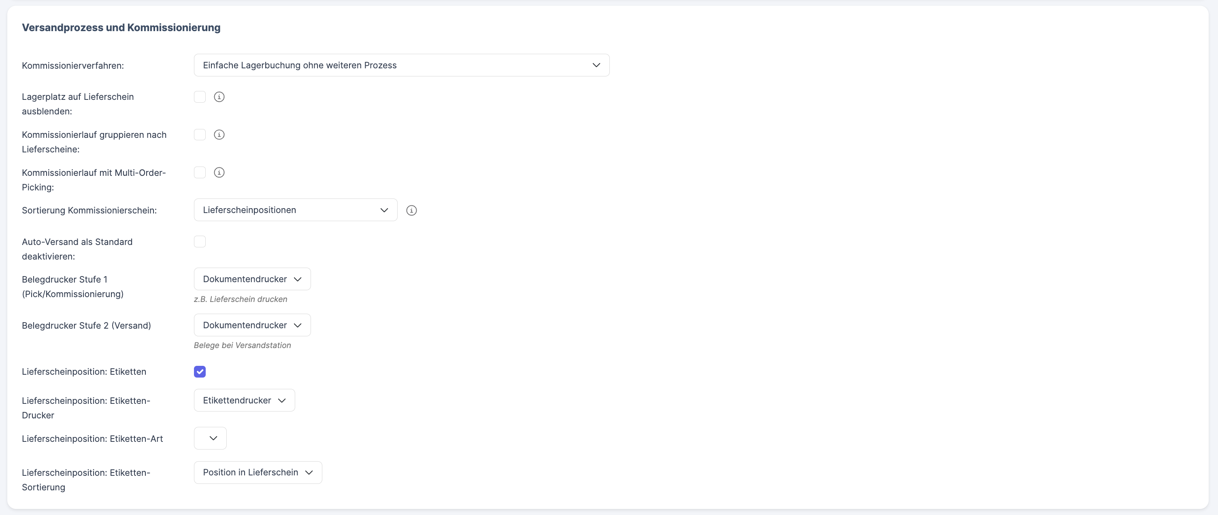Screen dimensions: 1218x515
Task: Open empty Etiketten-Art dropdown
Action: pos(210,438)
